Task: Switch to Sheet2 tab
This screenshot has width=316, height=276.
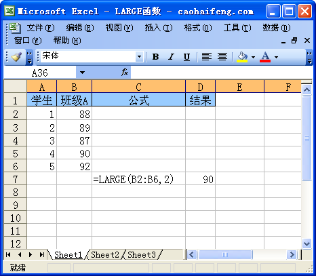Action: (x=105, y=255)
